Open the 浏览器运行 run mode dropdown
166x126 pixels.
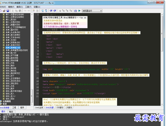coord(92,11)
